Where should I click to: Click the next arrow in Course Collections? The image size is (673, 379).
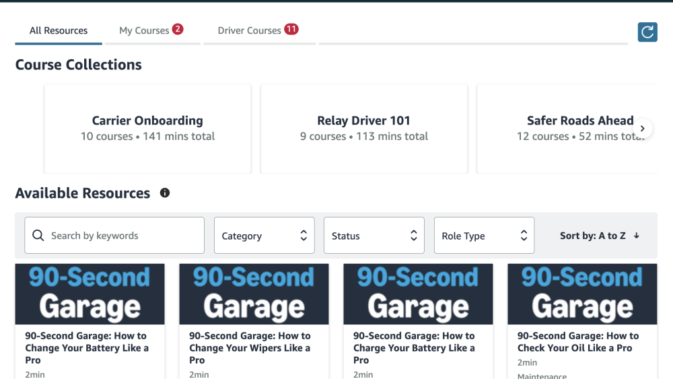point(642,129)
